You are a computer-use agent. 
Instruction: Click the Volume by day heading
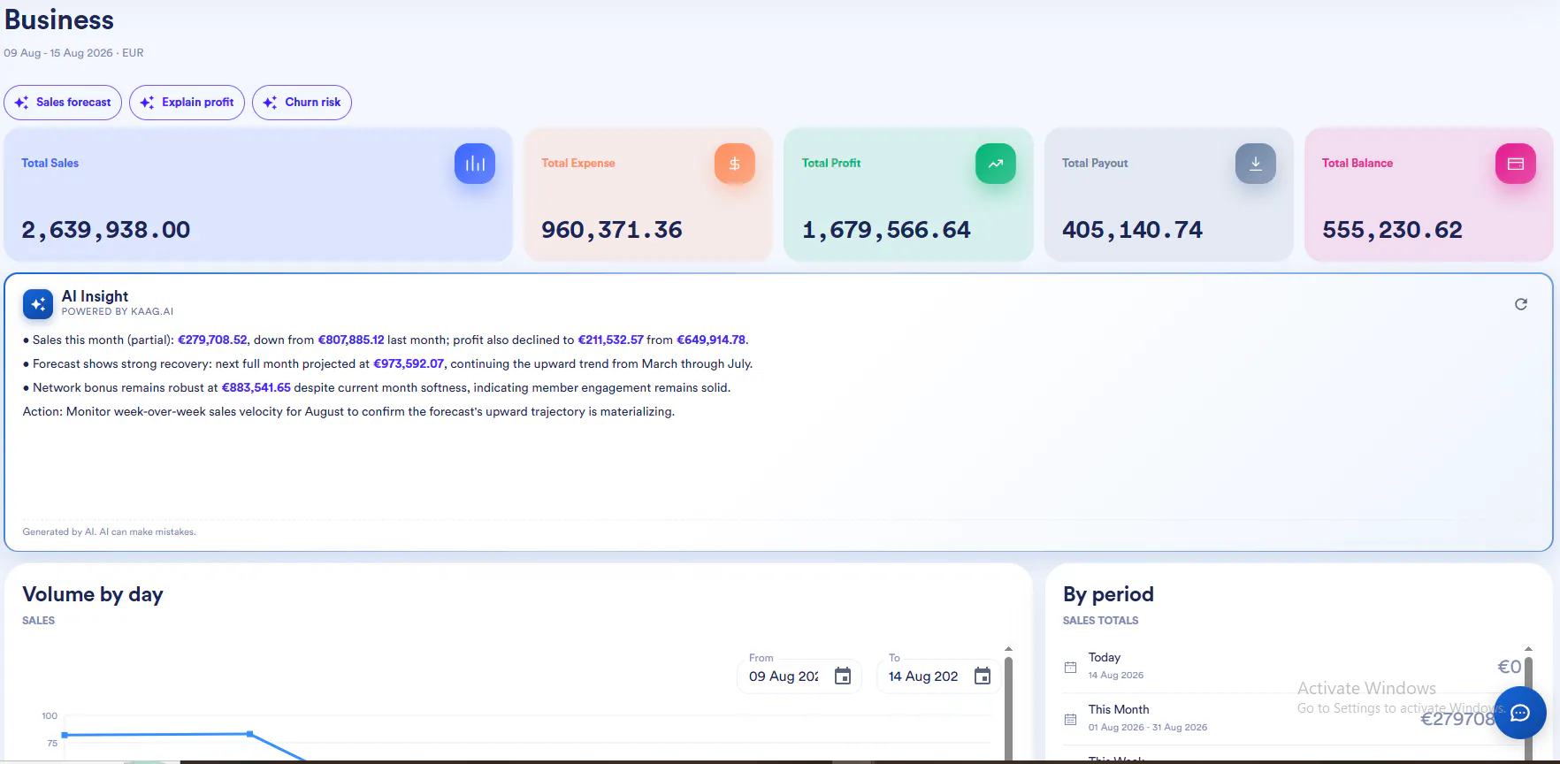[93, 594]
